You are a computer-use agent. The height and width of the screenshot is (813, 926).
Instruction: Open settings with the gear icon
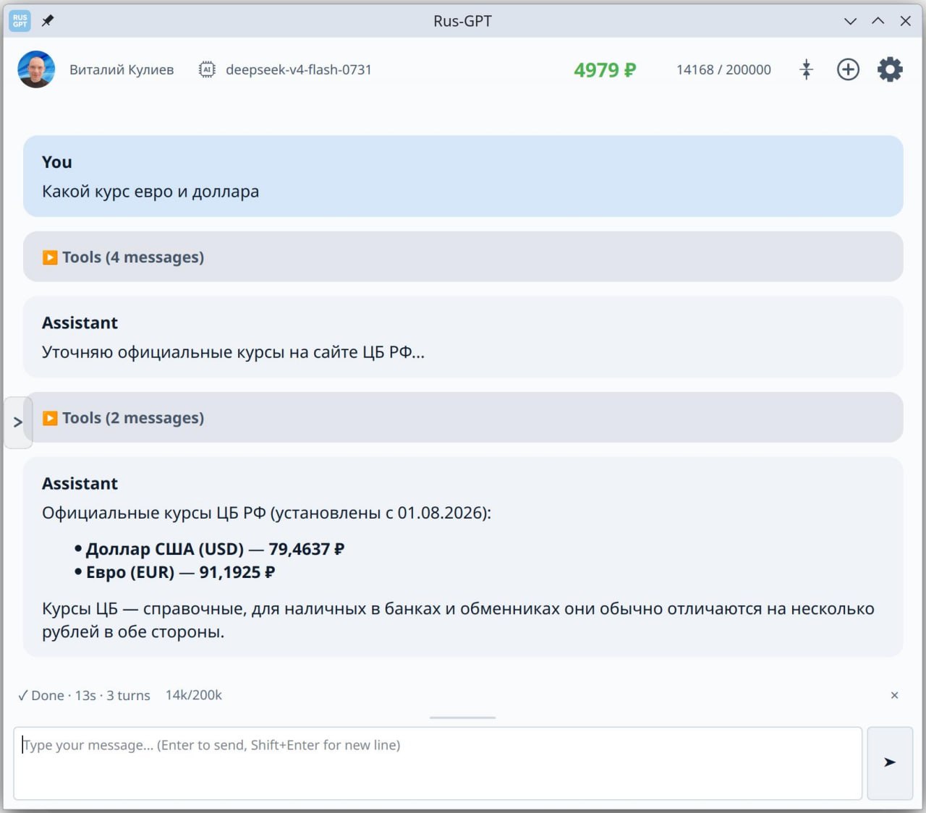click(x=890, y=69)
